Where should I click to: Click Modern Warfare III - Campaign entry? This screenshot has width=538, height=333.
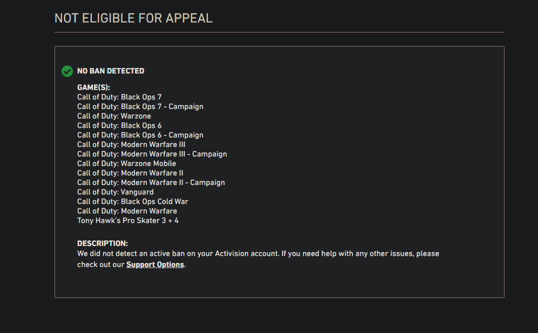point(152,154)
